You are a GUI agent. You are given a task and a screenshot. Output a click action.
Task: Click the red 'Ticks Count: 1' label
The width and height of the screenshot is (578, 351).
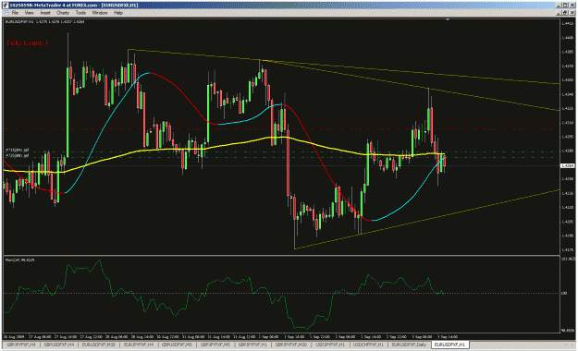tap(27, 42)
